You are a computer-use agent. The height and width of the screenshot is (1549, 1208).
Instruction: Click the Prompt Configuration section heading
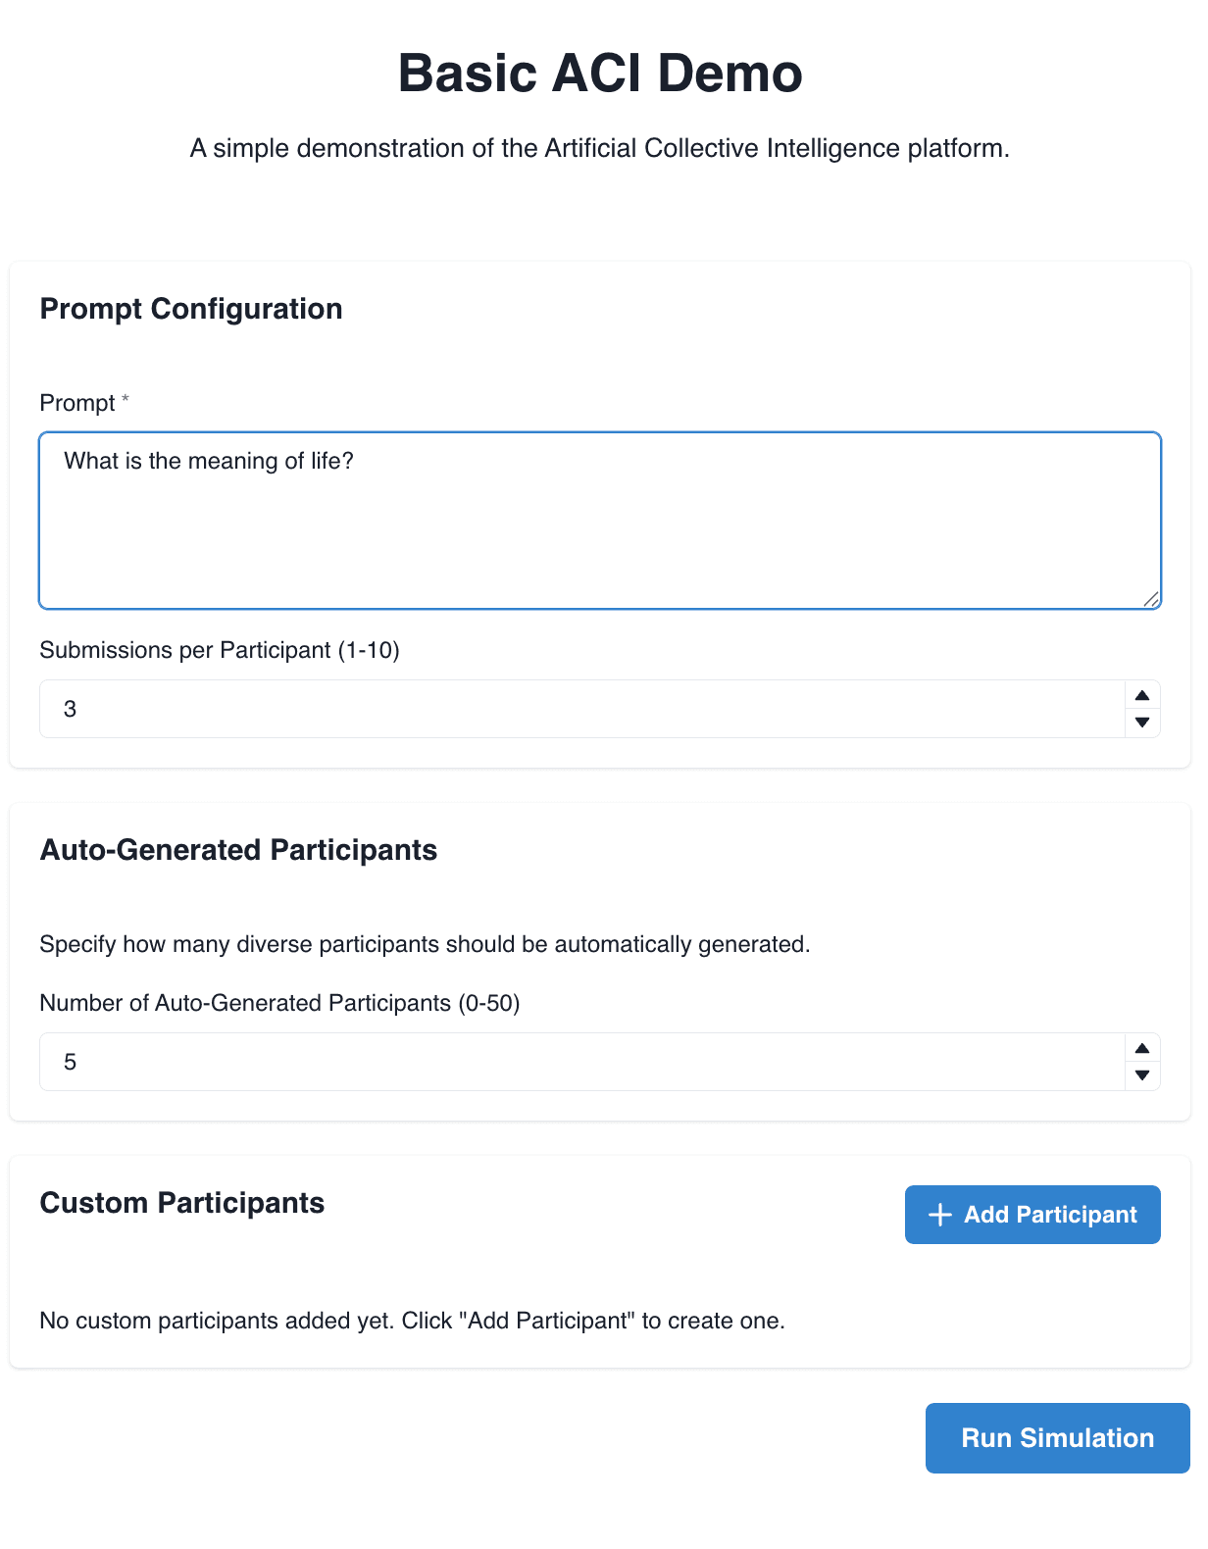click(x=191, y=309)
